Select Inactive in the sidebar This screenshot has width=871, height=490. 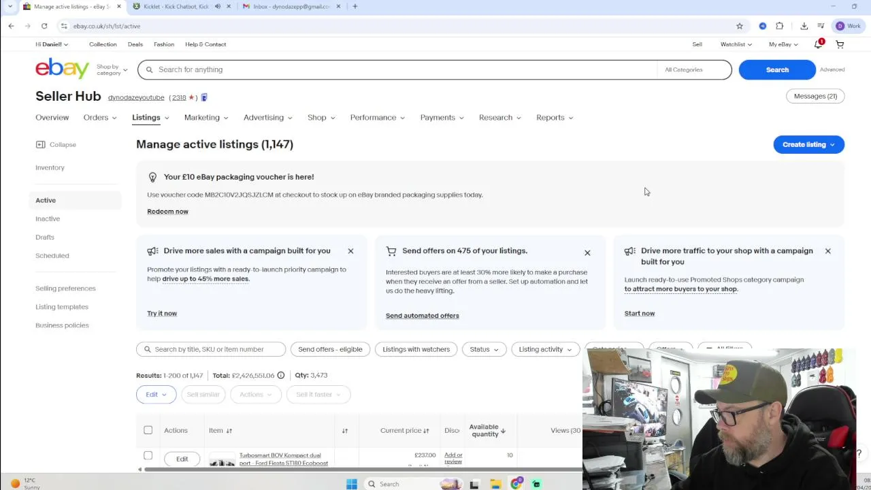click(48, 218)
